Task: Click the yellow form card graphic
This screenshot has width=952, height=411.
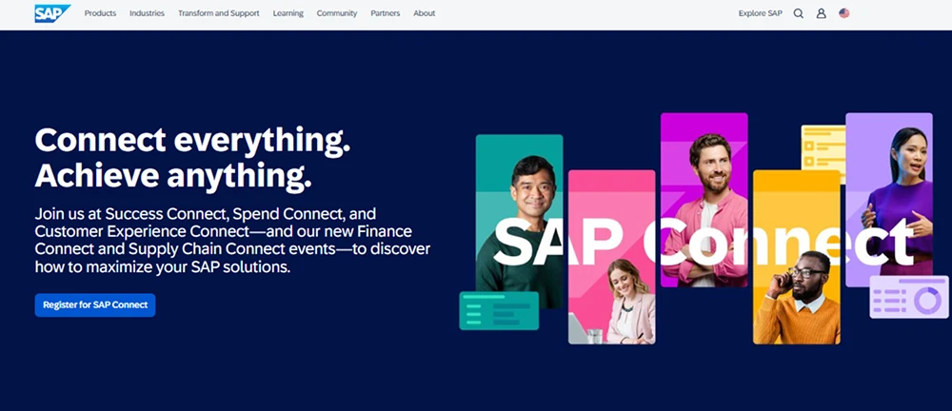Action: (821, 150)
